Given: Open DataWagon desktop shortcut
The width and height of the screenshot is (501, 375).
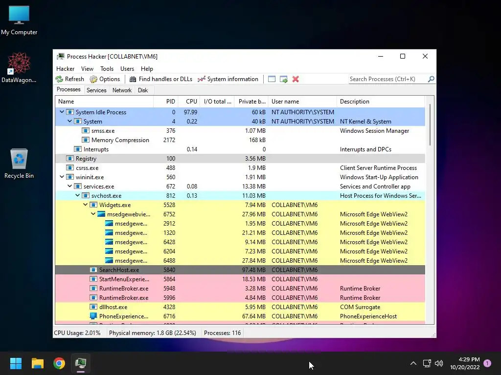Looking at the screenshot, I should pyautogui.click(x=19, y=67).
